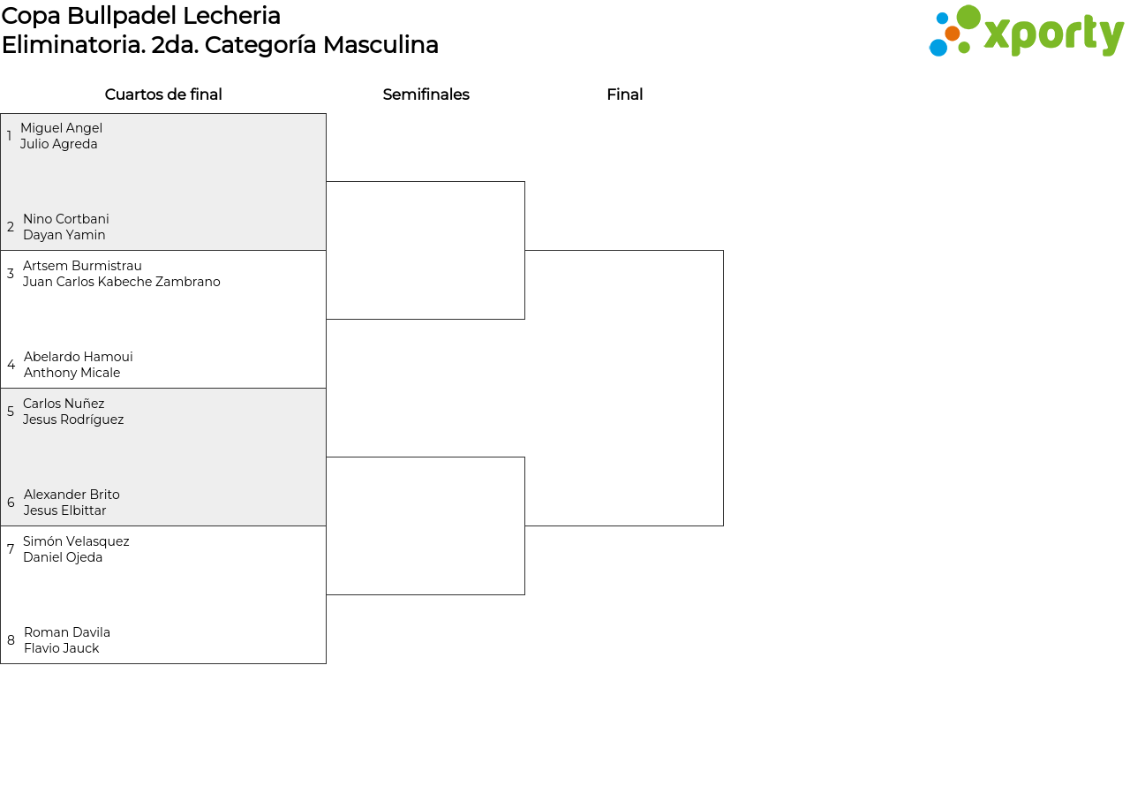
Task: Select Abelardo Hamoui in the bracket
Action: [x=78, y=357]
